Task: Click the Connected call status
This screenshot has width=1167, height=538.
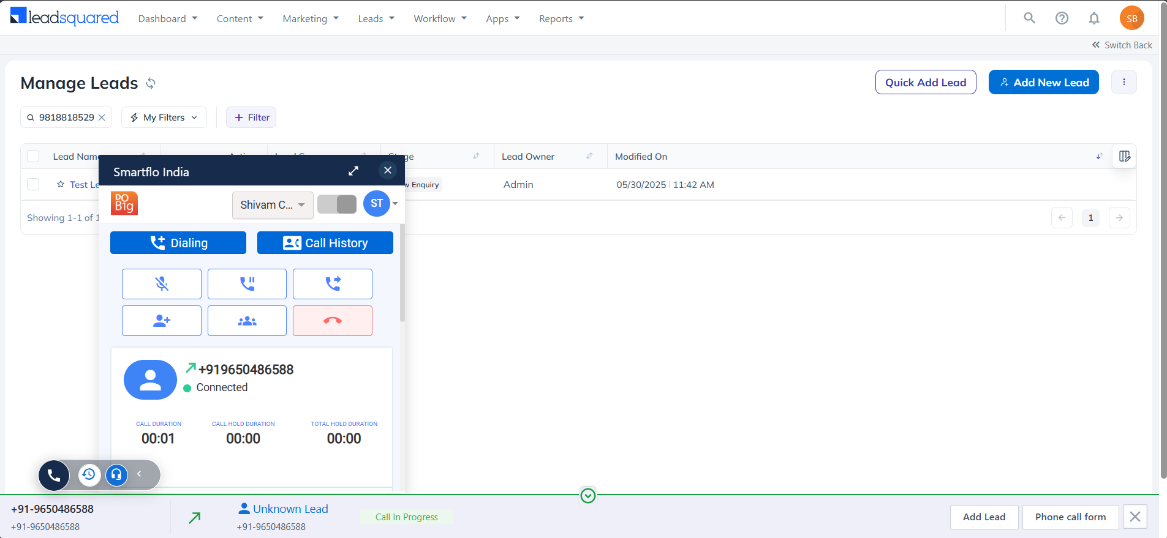Action: click(x=222, y=387)
